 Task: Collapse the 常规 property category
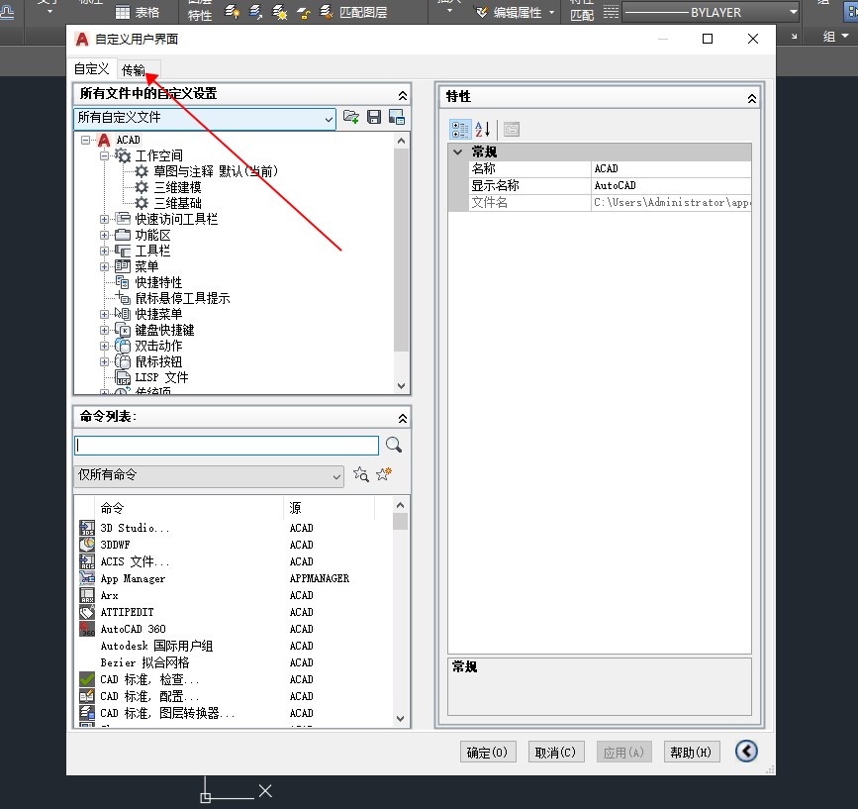pos(457,152)
